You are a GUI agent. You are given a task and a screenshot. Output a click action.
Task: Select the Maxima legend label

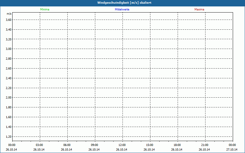pos(199,9)
